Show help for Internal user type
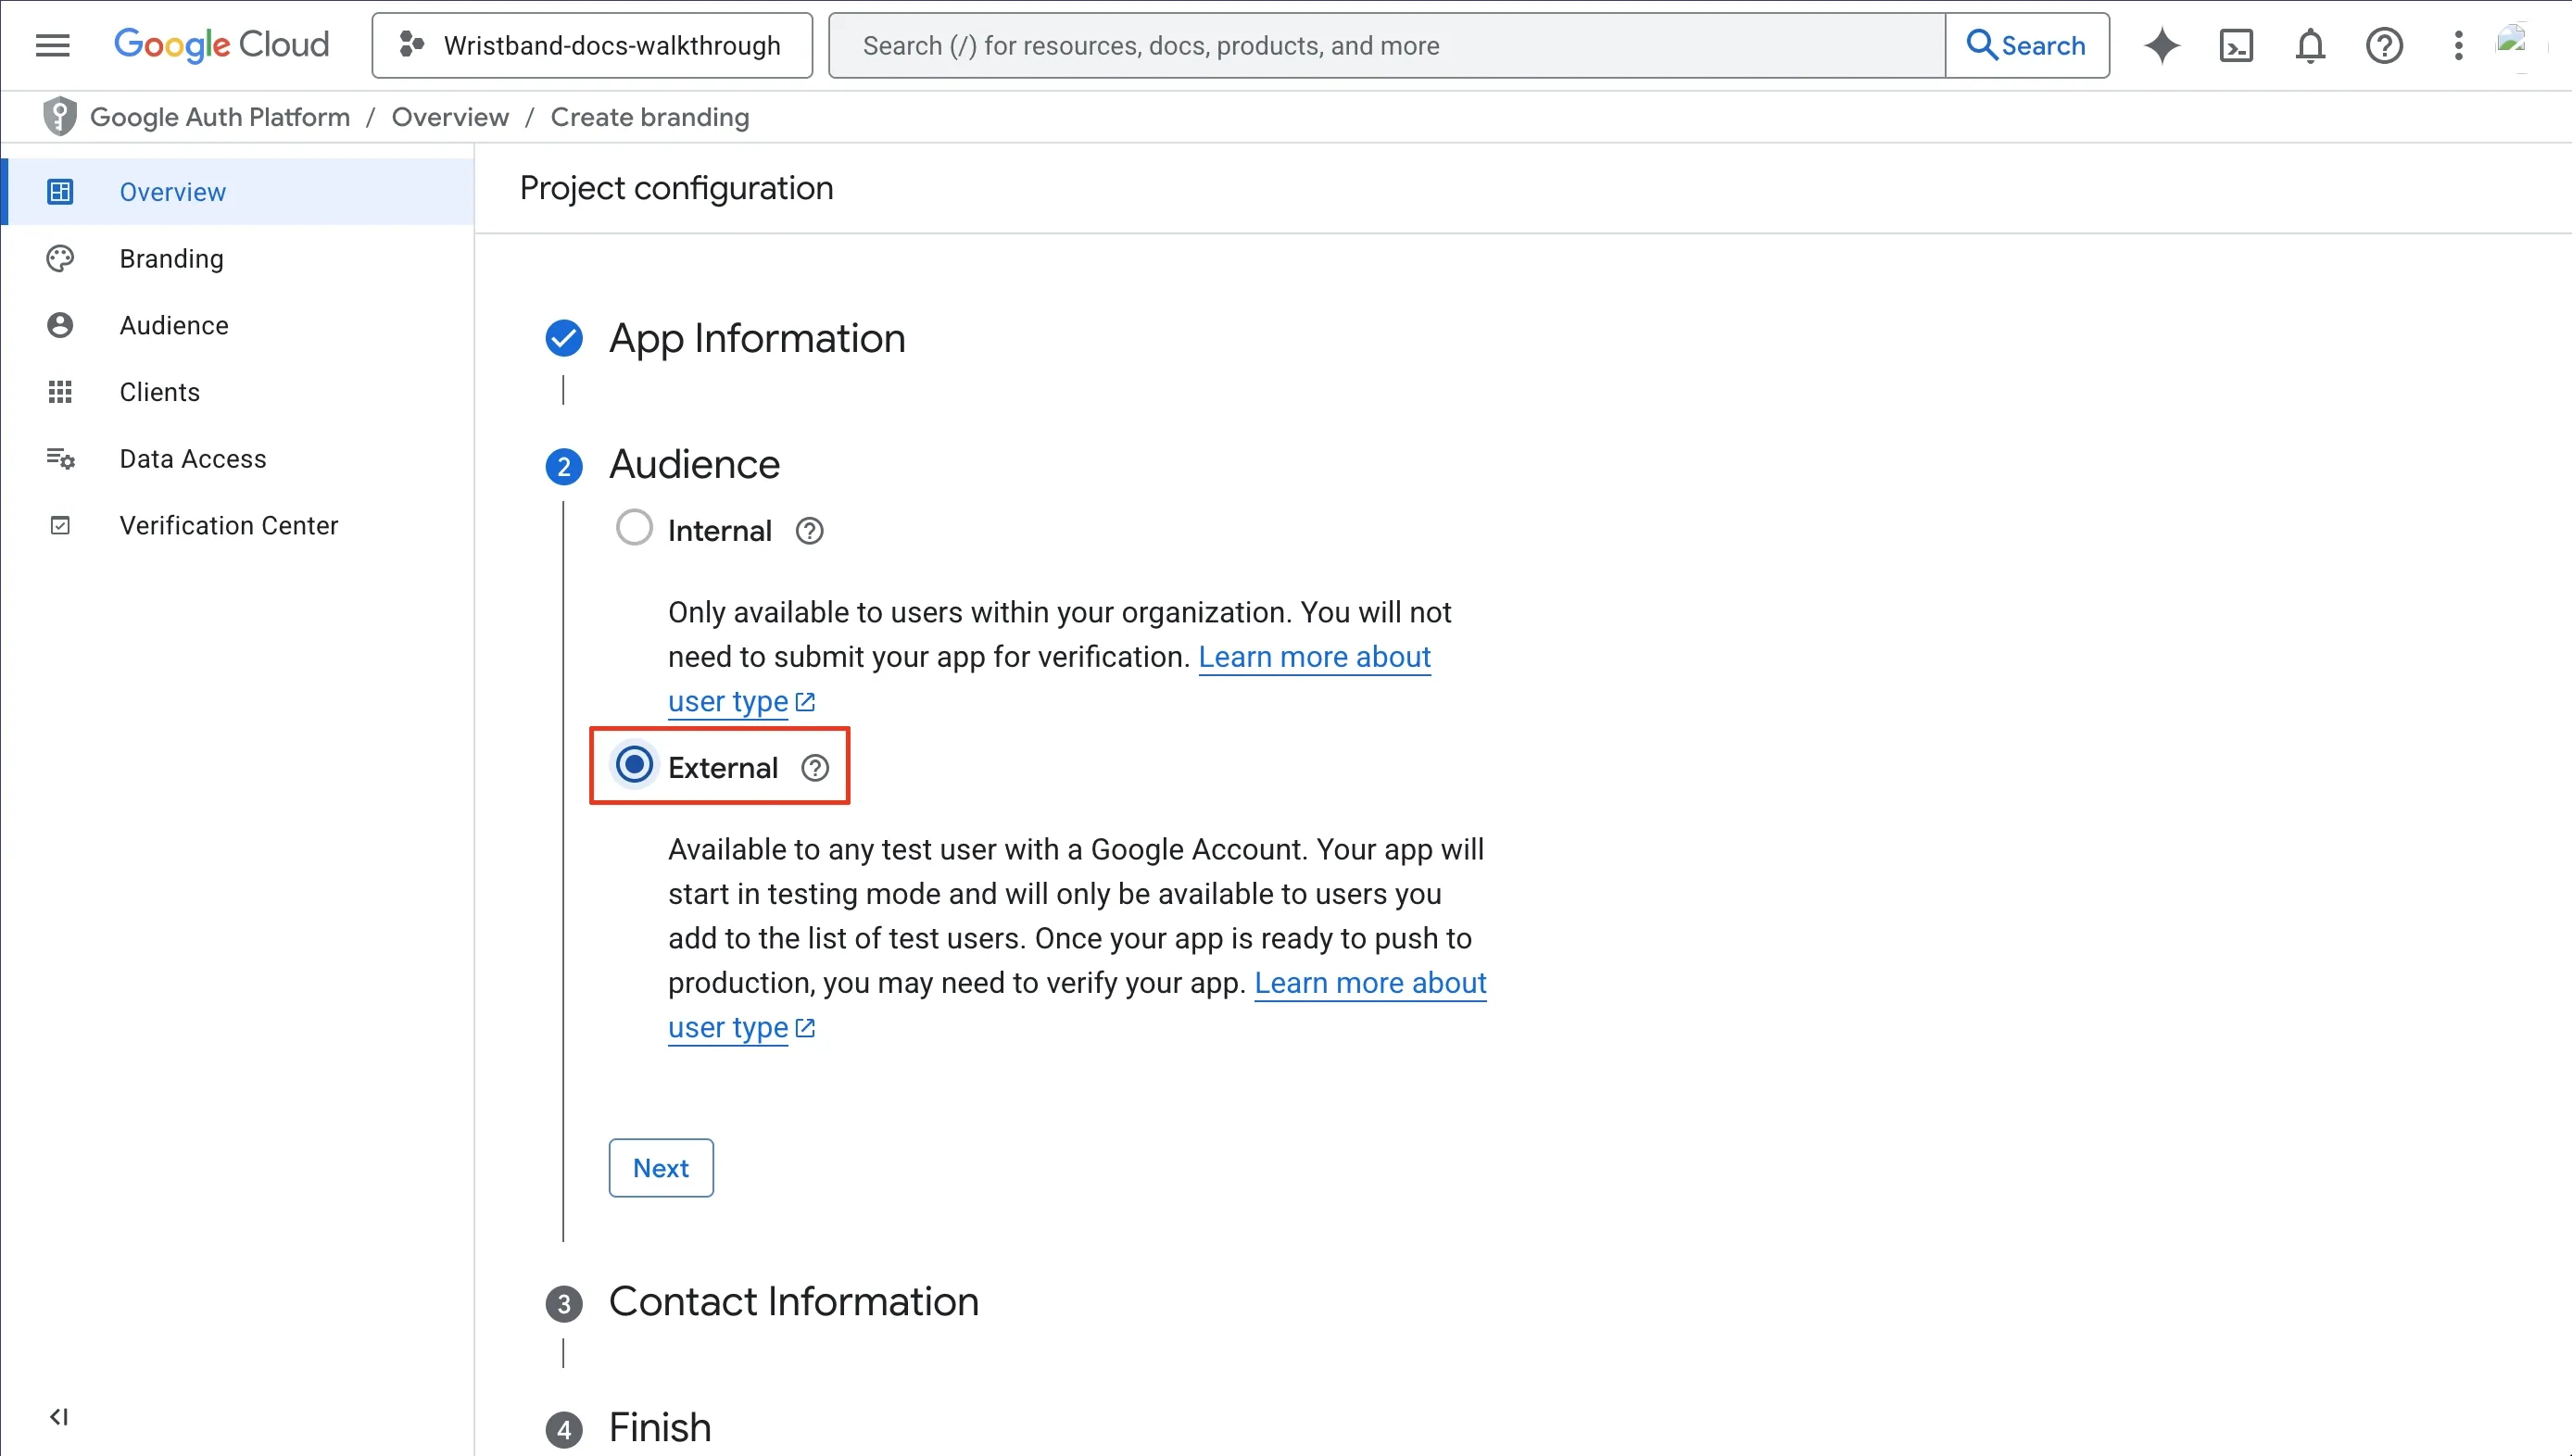The height and width of the screenshot is (1456, 2572). point(809,531)
